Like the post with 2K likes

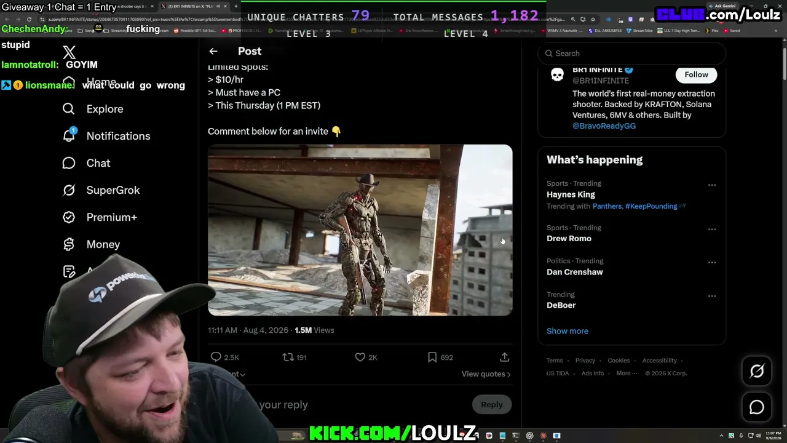coord(360,357)
